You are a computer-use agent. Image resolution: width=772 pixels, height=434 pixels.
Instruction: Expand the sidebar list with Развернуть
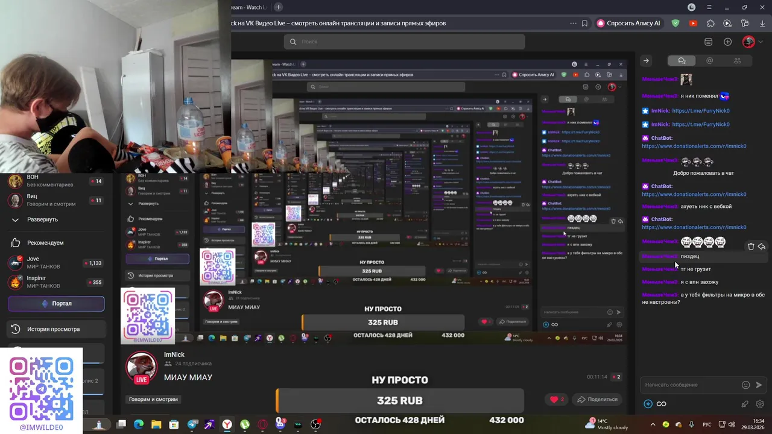[x=42, y=219]
